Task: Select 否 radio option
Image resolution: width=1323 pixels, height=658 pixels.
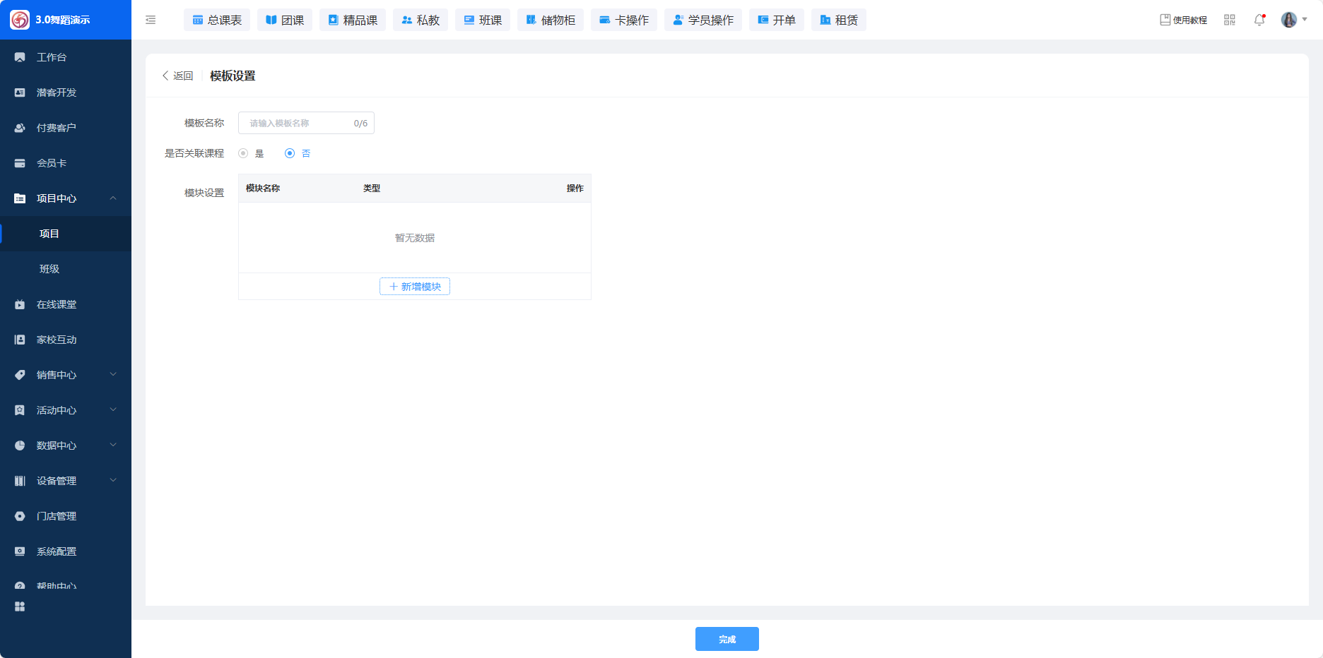Action: (x=290, y=153)
